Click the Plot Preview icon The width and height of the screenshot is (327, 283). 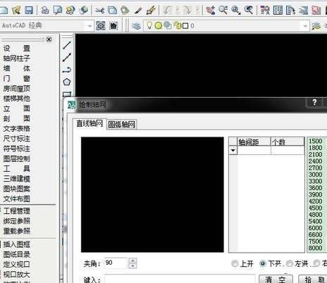[x=58, y=10]
